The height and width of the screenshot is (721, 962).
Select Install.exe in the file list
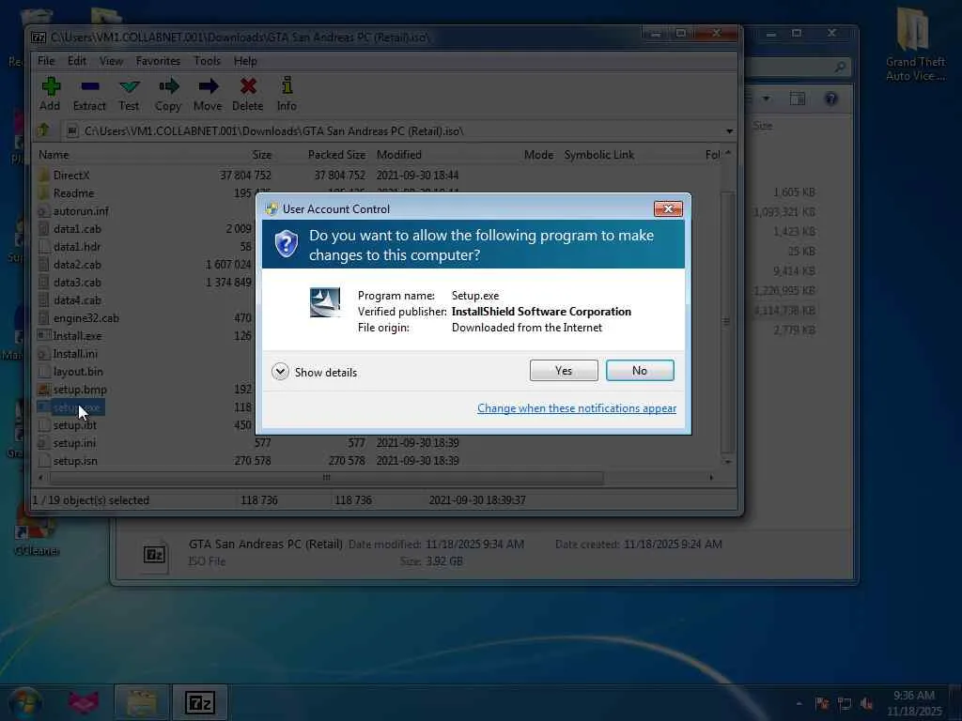[77, 335]
